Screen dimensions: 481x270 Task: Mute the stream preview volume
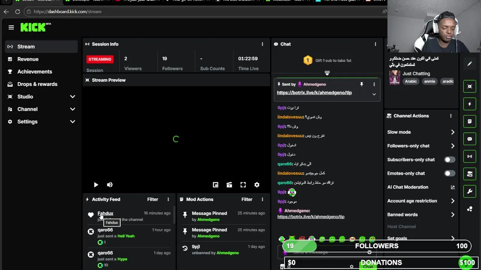[x=110, y=185]
